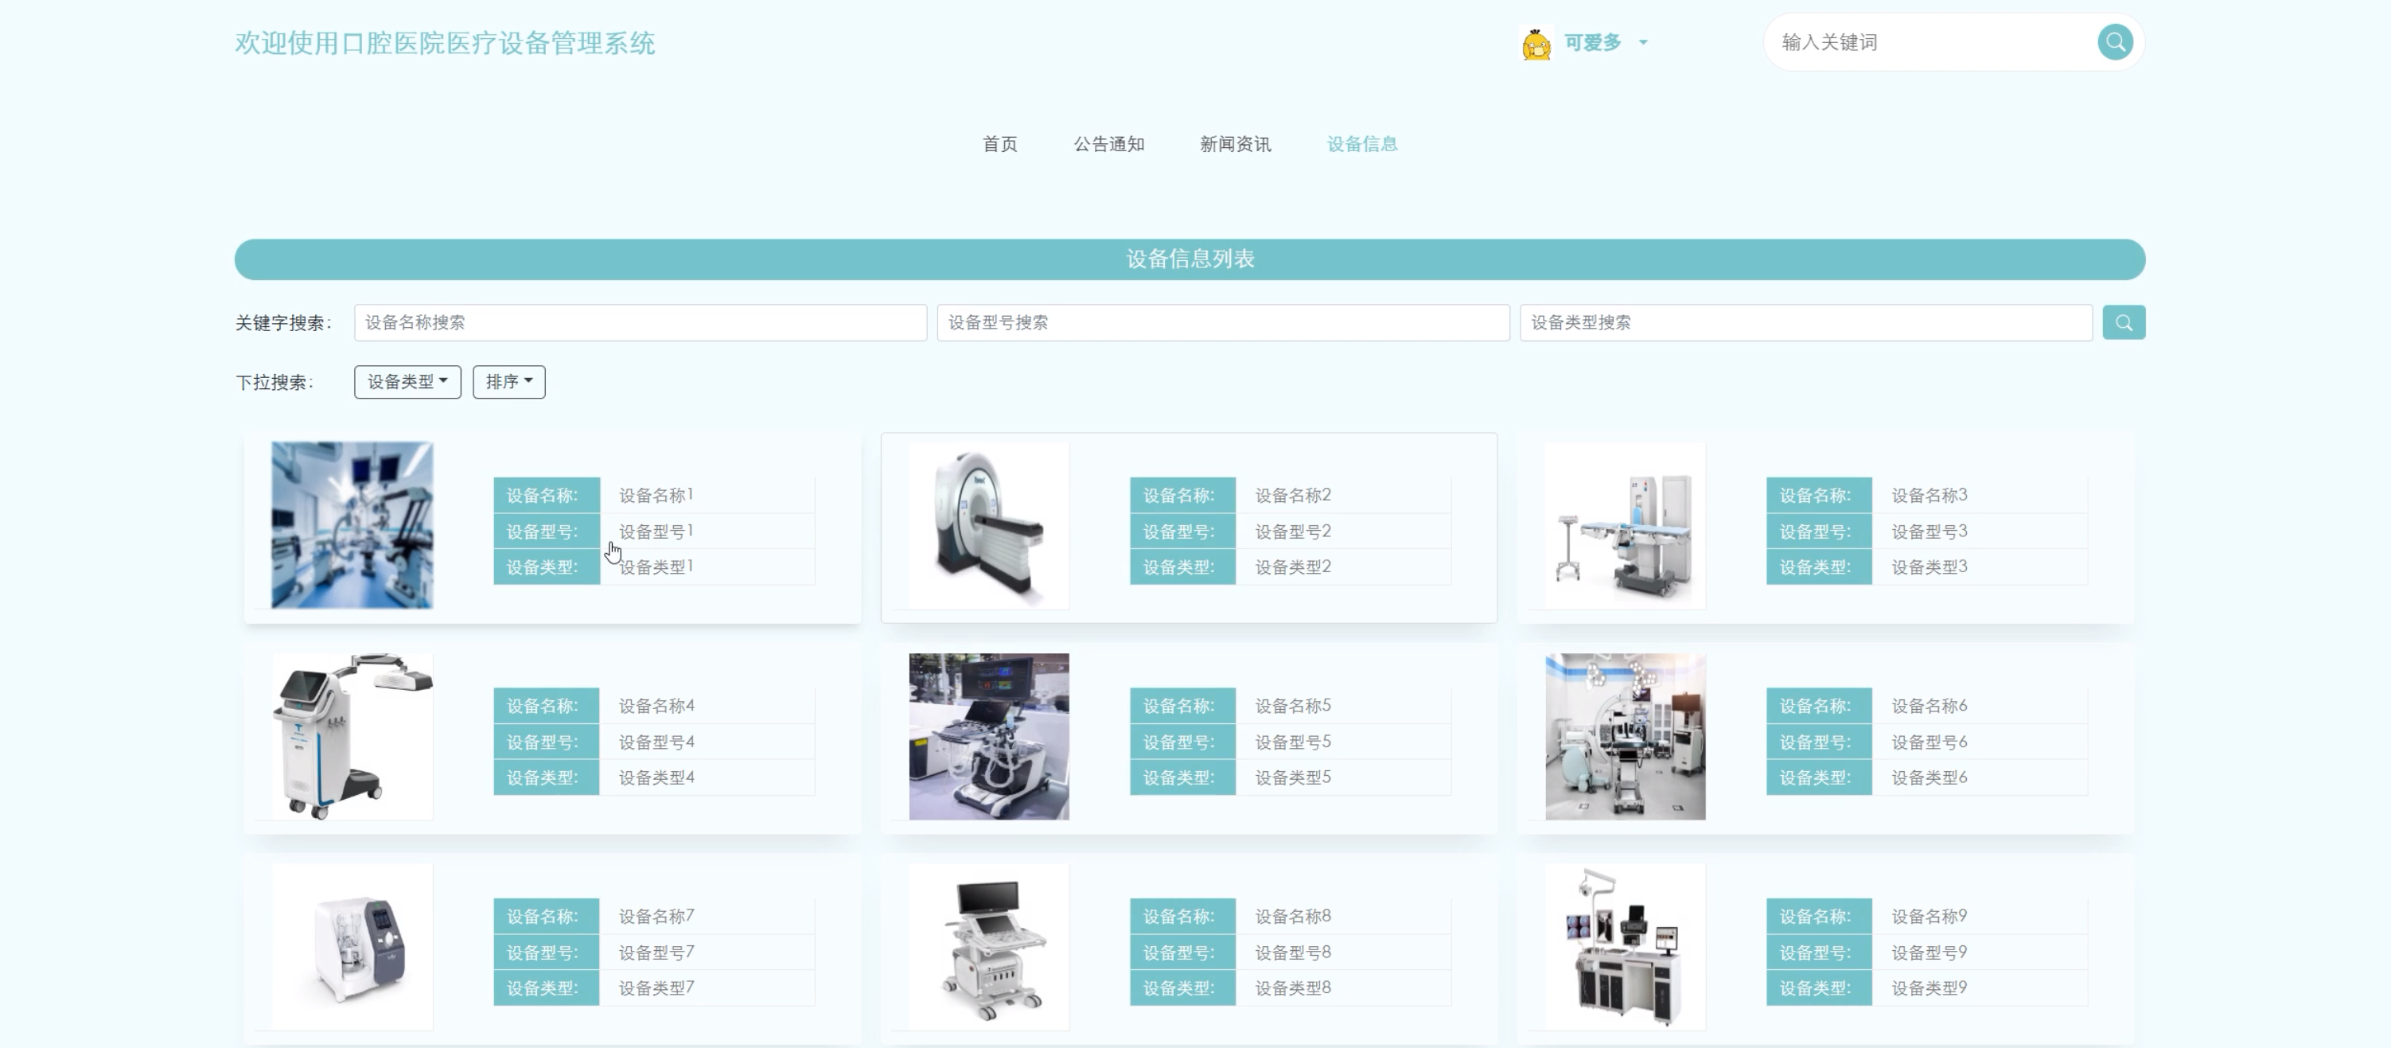
Task: Click the text 设备型号8
Action: coord(1293,953)
